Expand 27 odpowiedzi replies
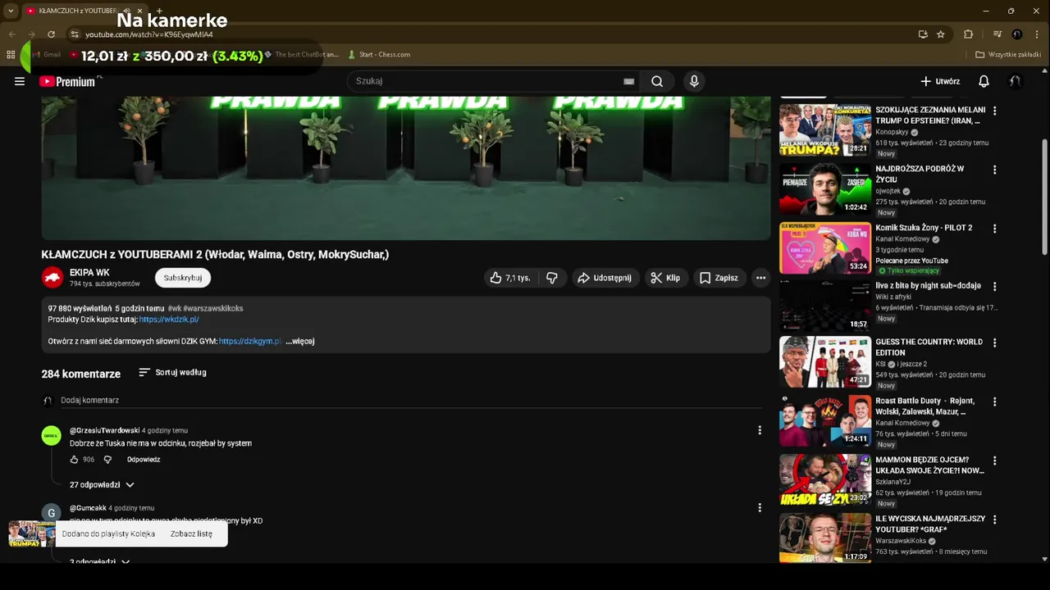This screenshot has height=590, width=1050. click(x=102, y=485)
